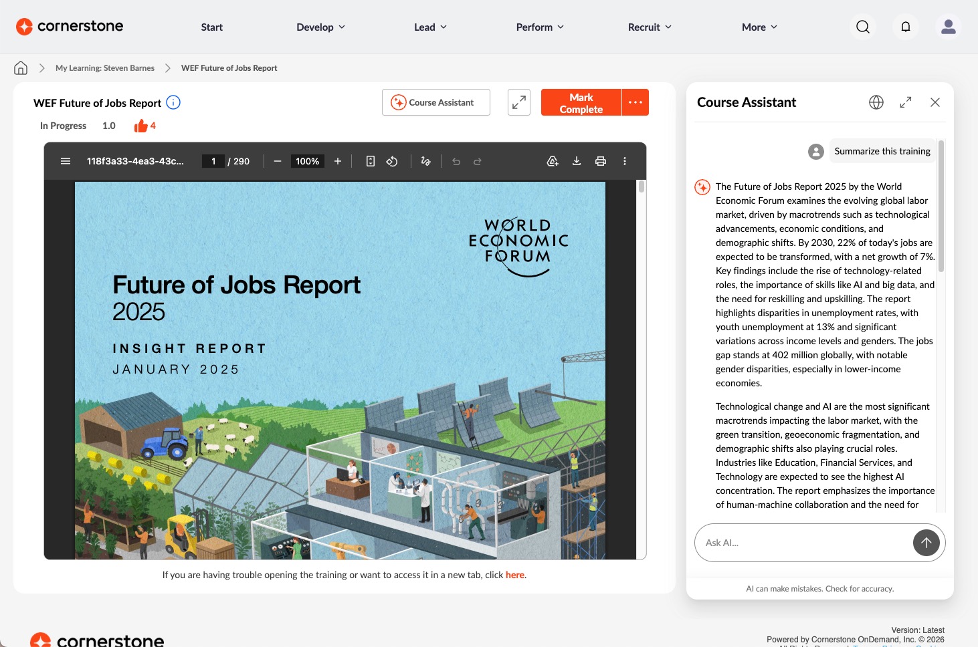Close the Course Assistant panel
Image resolution: width=978 pixels, height=647 pixels.
coord(935,102)
